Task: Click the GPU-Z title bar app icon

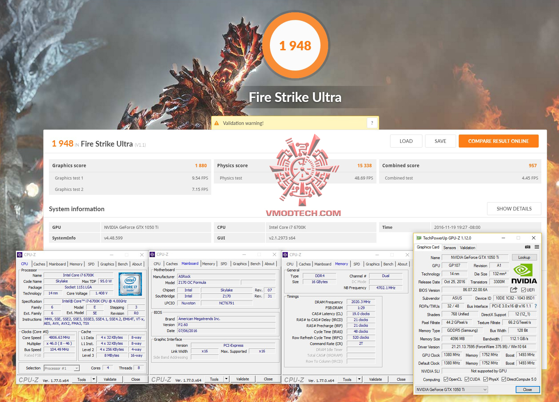Action: pos(419,238)
